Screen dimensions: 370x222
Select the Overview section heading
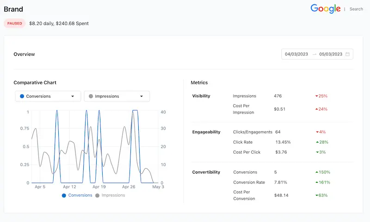[x=24, y=54]
